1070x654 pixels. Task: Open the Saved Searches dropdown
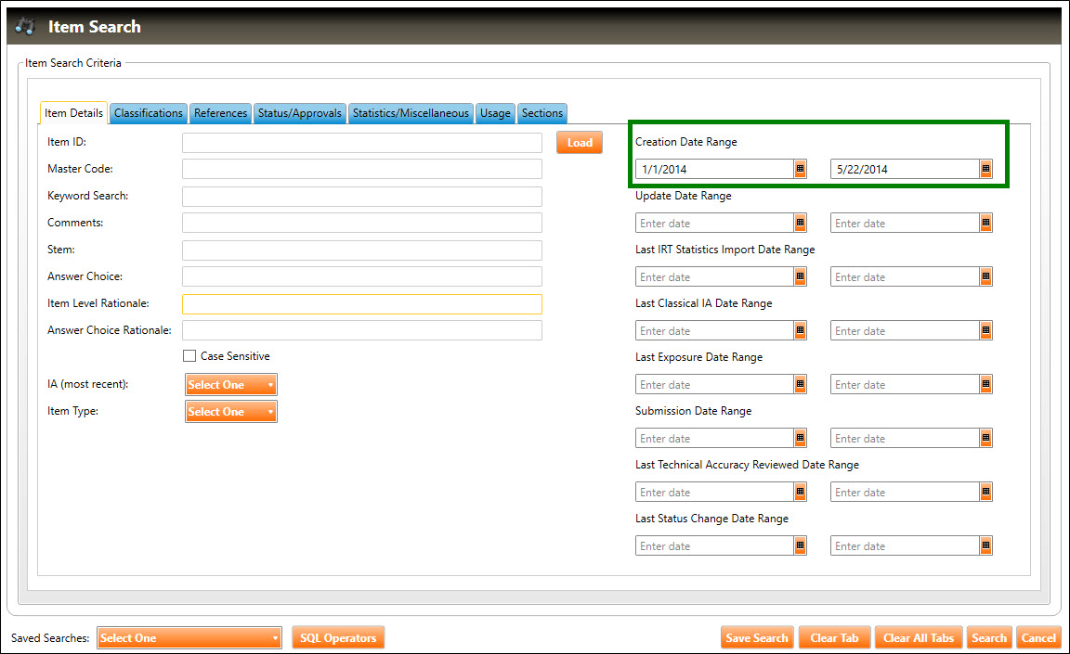189,638
